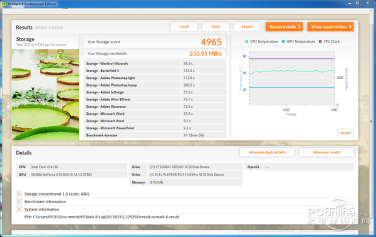Select the Storage - Adobe Photoshop heavy row
The height and width of the screenshot is (237, 376).
pos(155,85)
